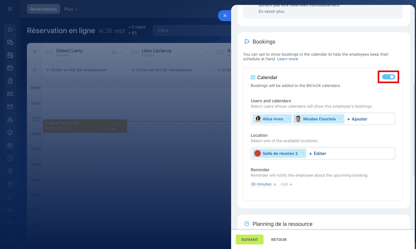This screenshot has width=416, height=249.
Task: Expand the Plus dropdown menu
Action: [x=71, y=9]
